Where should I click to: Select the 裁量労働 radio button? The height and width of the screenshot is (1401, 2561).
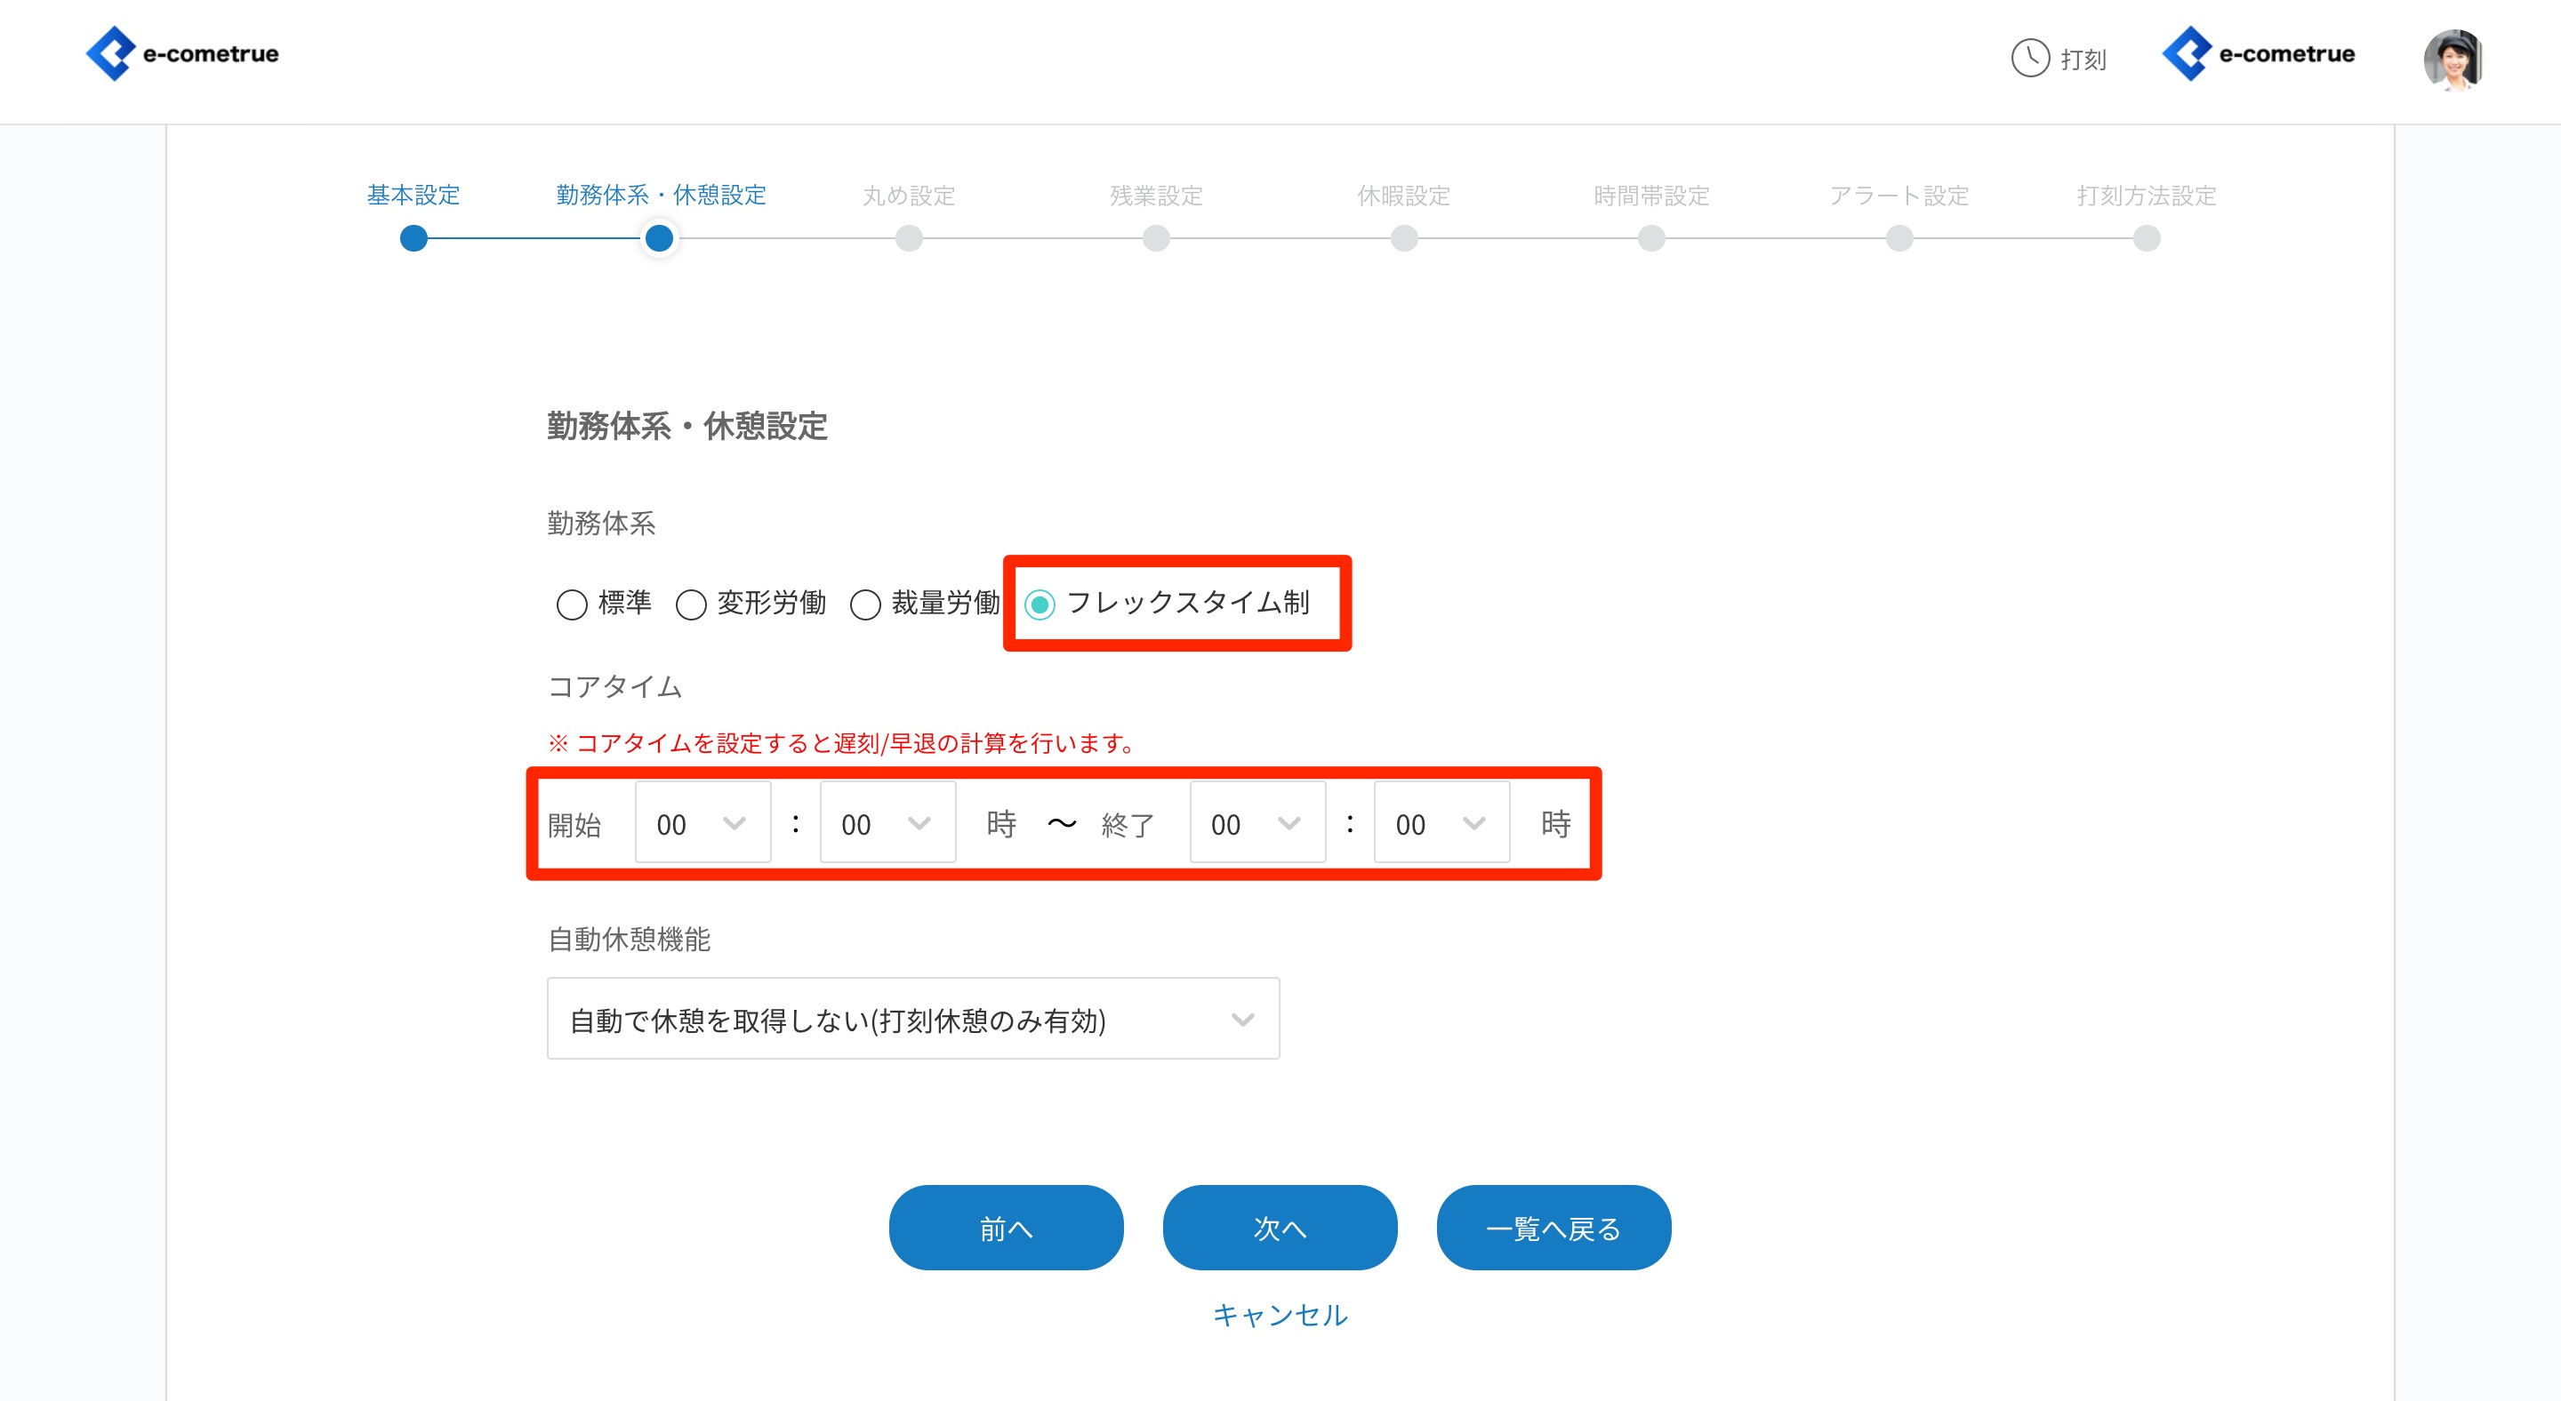coord(865,604)
